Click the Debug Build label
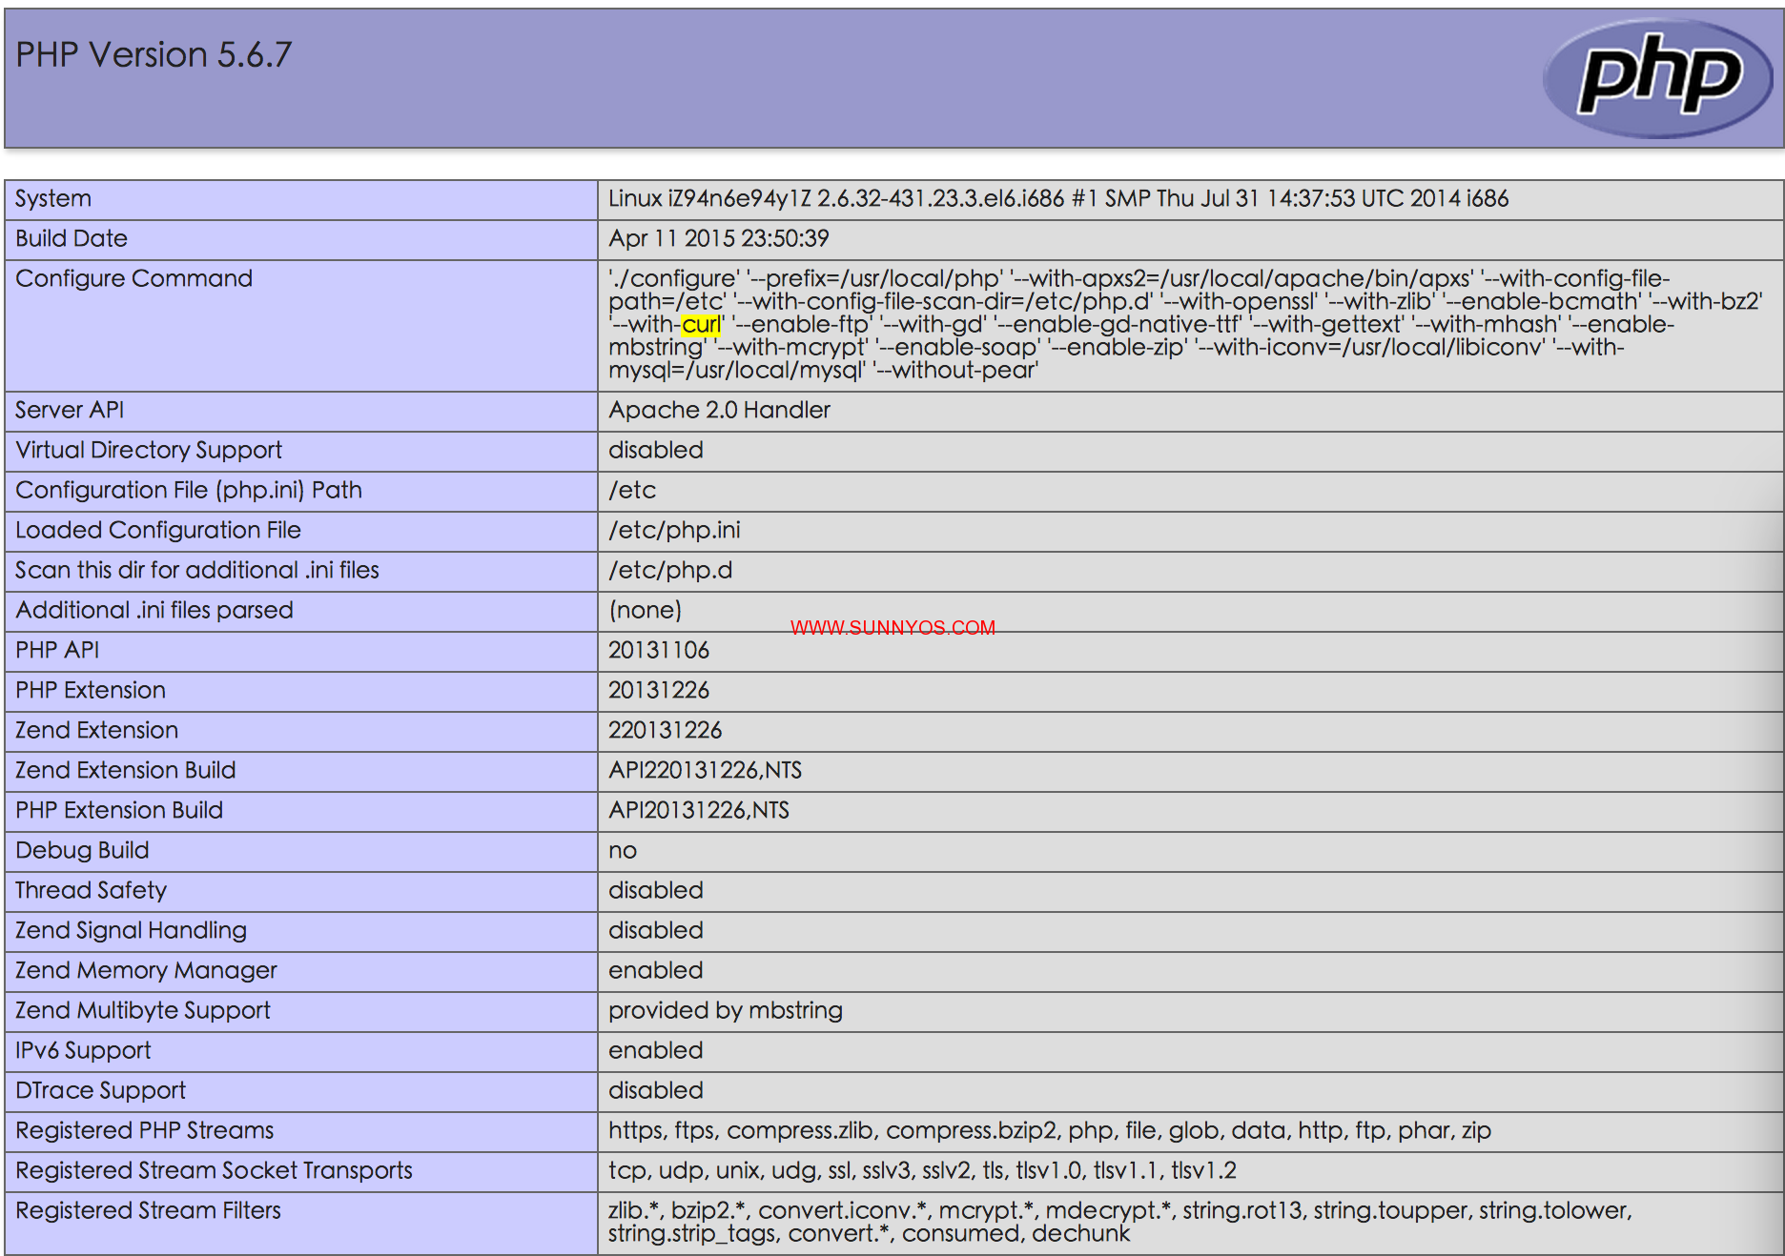Image resolution: width=1785 pixels, height=1256 pixels. pos(82,851)
